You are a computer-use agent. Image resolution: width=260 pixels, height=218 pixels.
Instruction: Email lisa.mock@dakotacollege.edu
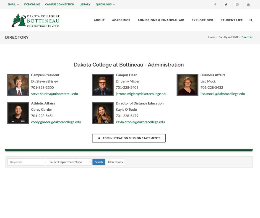pos(223,94)
